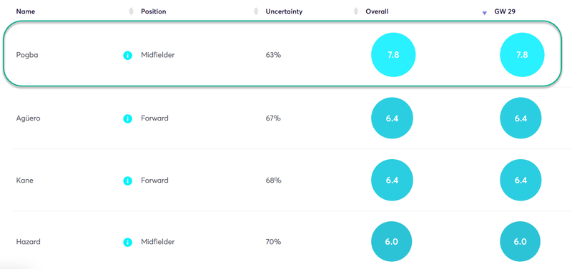Screen dimensions: 572x269
Task: Select the Kane player row name
Action: click(25, 181)
